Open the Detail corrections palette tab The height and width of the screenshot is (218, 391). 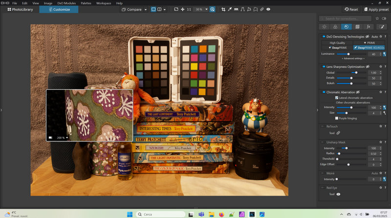coord(347,27)
